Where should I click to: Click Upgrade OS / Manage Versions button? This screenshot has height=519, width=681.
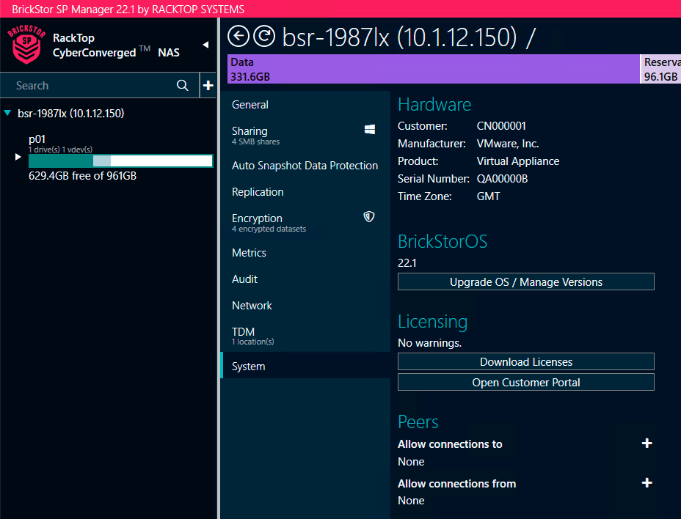click(x=526, y=281)
